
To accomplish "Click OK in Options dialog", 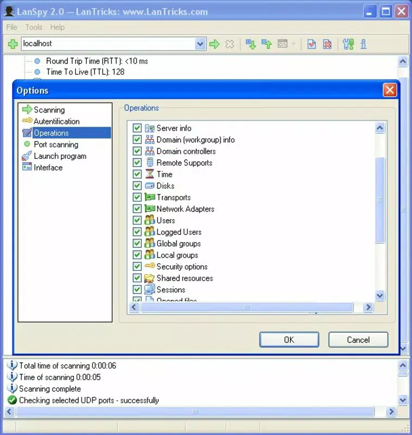I will [x=289, y=339].
